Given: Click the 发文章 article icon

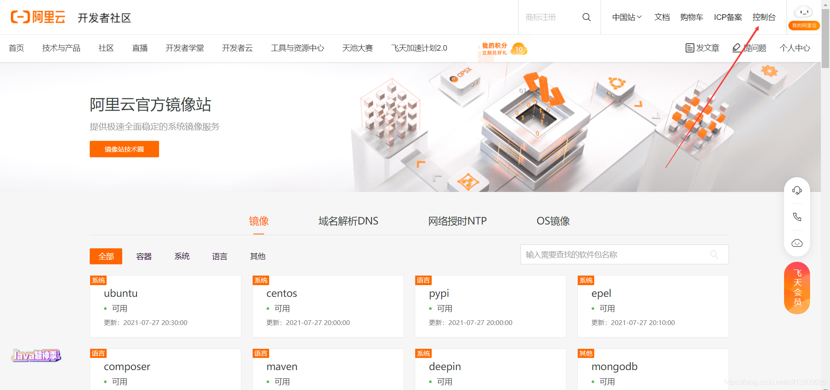Looking at the screenshot, I should click(690, 48).
